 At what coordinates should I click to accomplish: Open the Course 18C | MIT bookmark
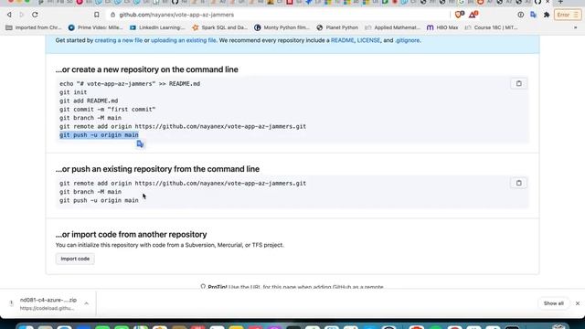tap(491, 27)
